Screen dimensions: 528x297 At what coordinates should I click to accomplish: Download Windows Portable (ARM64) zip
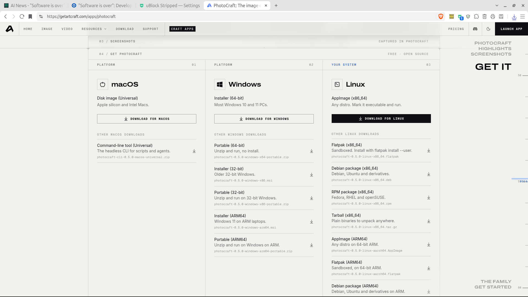[312, 245]
